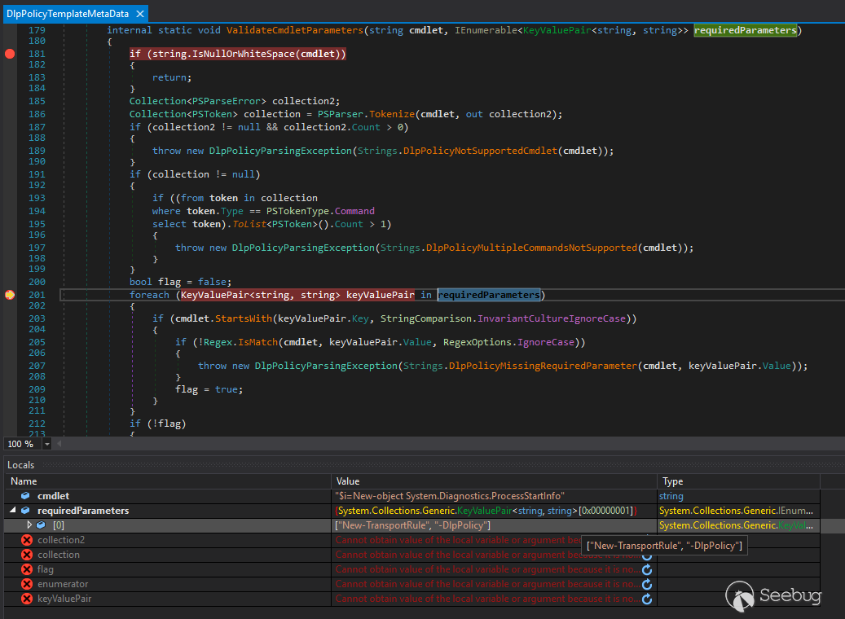The image size is (845, 619).
Task: Click DlpPolicyNotSupportedCmdlet on line 189
Action: pos(480,151)
